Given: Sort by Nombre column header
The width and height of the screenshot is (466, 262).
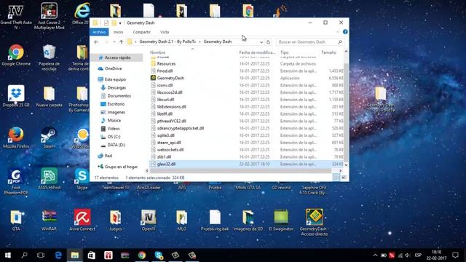Looking at the screenshot, I should click(157, 52).
